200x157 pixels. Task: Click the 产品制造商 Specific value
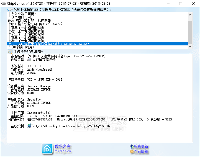34,99
